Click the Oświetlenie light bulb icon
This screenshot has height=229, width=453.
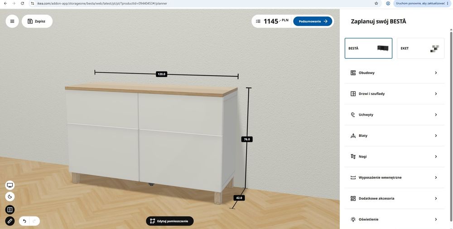pyautogui.click(x=353, y=220)
